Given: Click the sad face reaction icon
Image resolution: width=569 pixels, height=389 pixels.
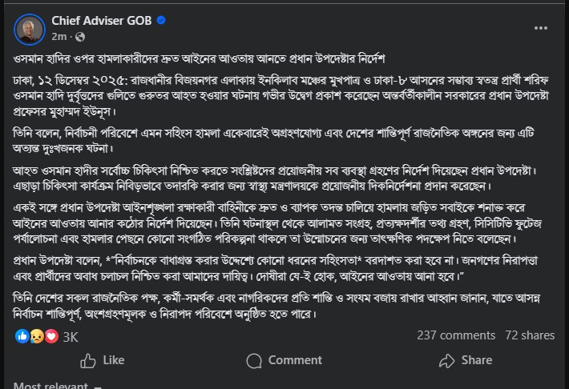Looking at the screenshot, I should pos(36,336).
